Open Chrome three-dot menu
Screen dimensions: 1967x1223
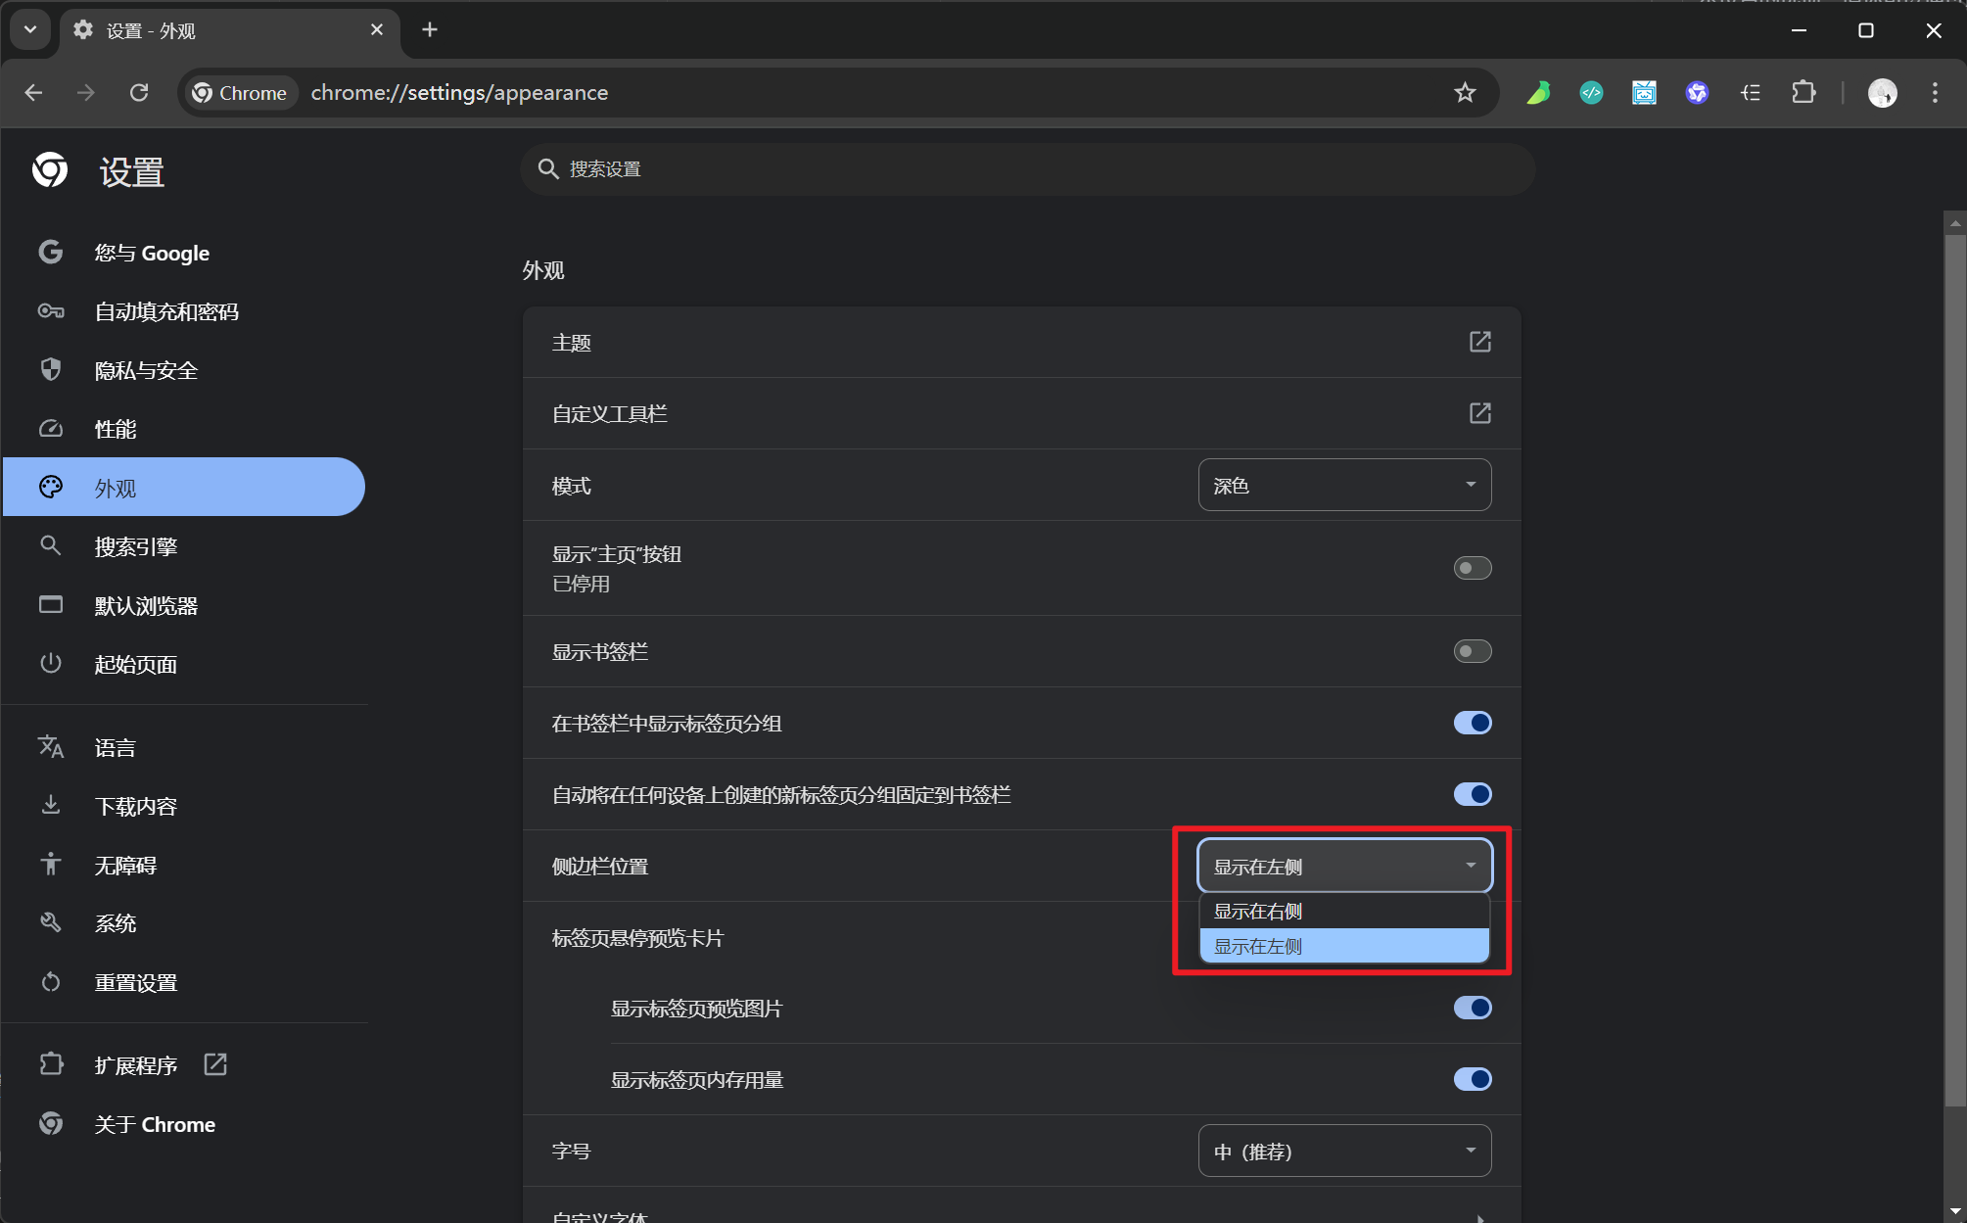coord(1934,93)
